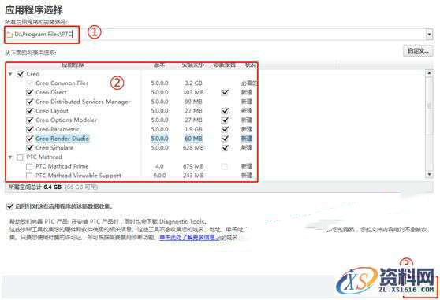Image resolution: width=440 pixels, height=300 pixels.
Task: Toggle diagnostic checkbox for PTC Mathcad Prime
Action: (x=225, y=167)
